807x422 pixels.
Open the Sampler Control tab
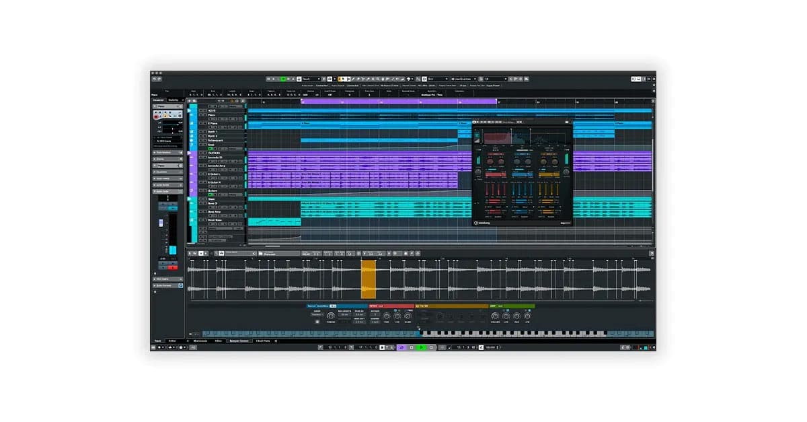[x=239, y=341]
